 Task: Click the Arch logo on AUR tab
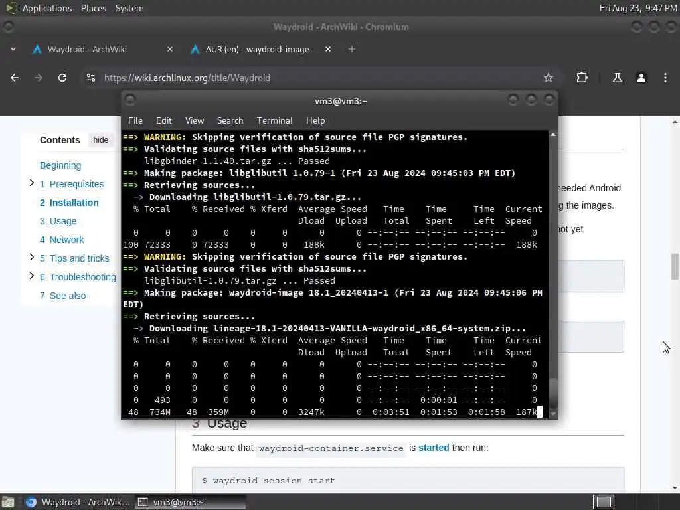pos(195,49)
